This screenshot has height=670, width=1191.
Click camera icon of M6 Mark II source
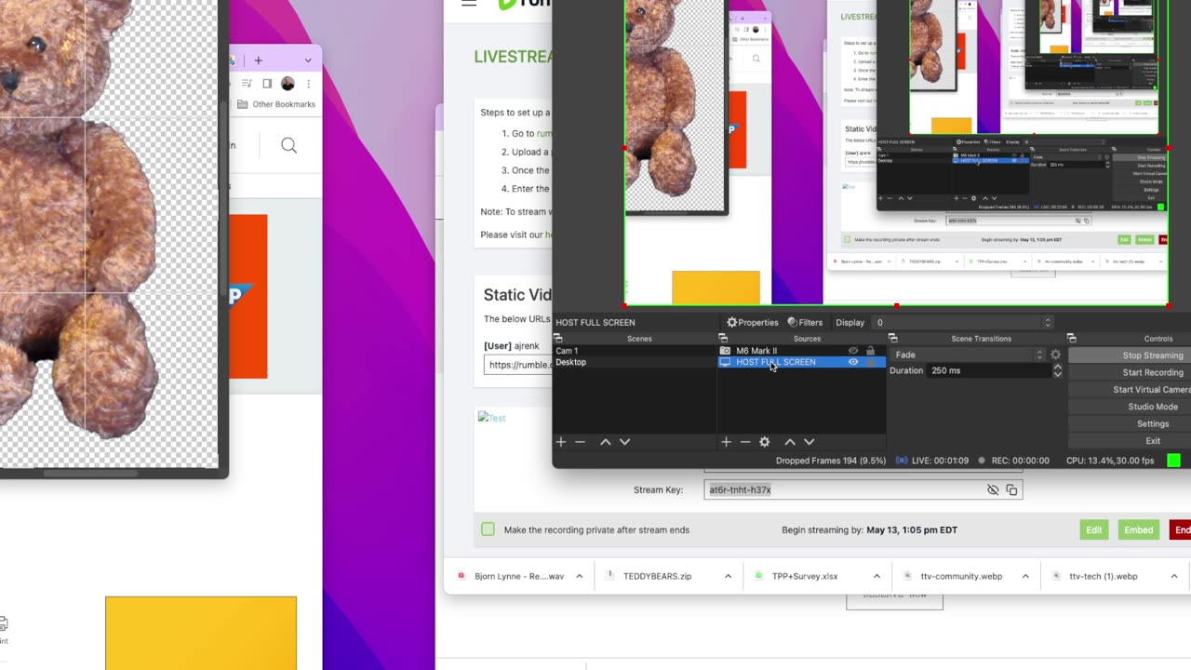[725, 351]
